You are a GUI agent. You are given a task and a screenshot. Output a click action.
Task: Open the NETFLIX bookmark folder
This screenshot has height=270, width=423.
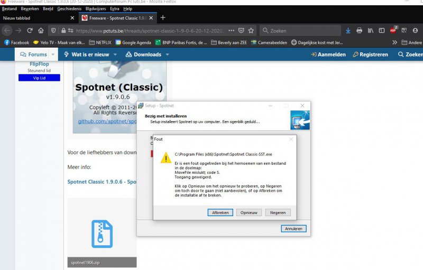[100, 42]
